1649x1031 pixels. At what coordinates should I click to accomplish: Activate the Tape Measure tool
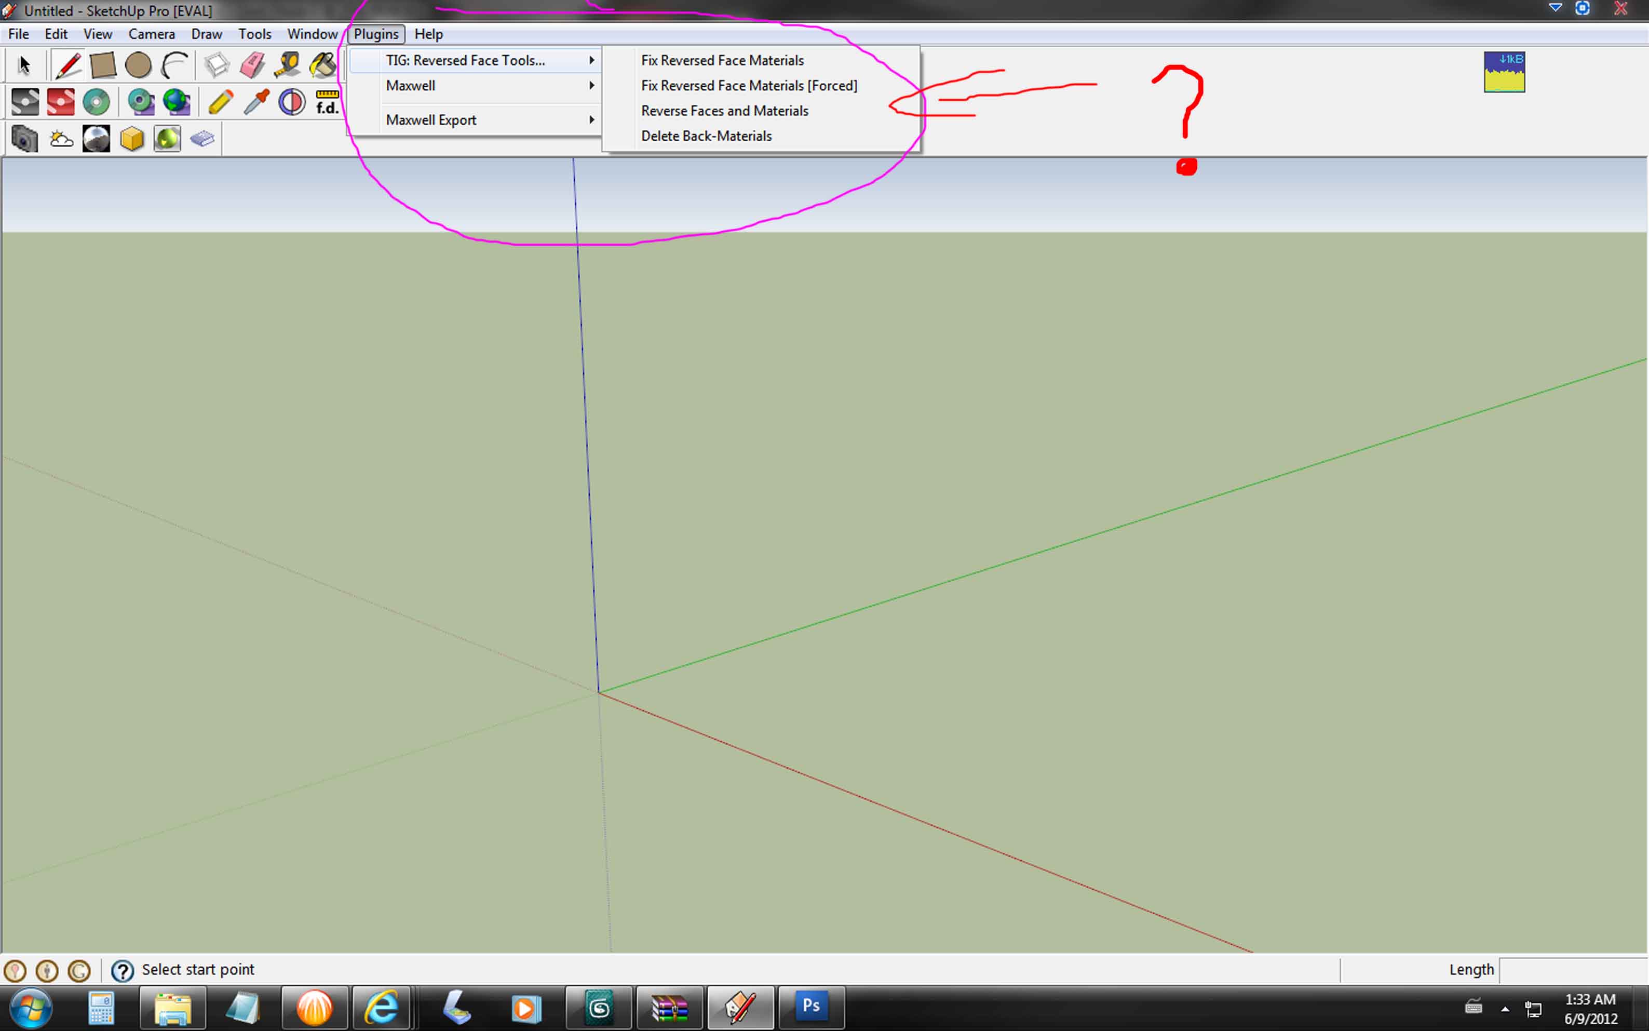click(288, 65)
